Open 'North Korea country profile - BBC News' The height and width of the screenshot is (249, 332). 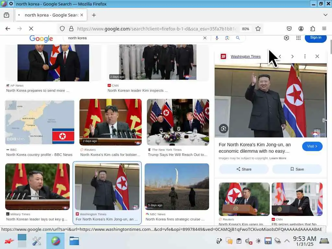point(39,155)
